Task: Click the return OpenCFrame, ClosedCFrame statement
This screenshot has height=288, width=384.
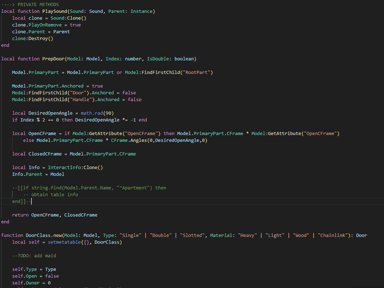Action: point(54,215)
